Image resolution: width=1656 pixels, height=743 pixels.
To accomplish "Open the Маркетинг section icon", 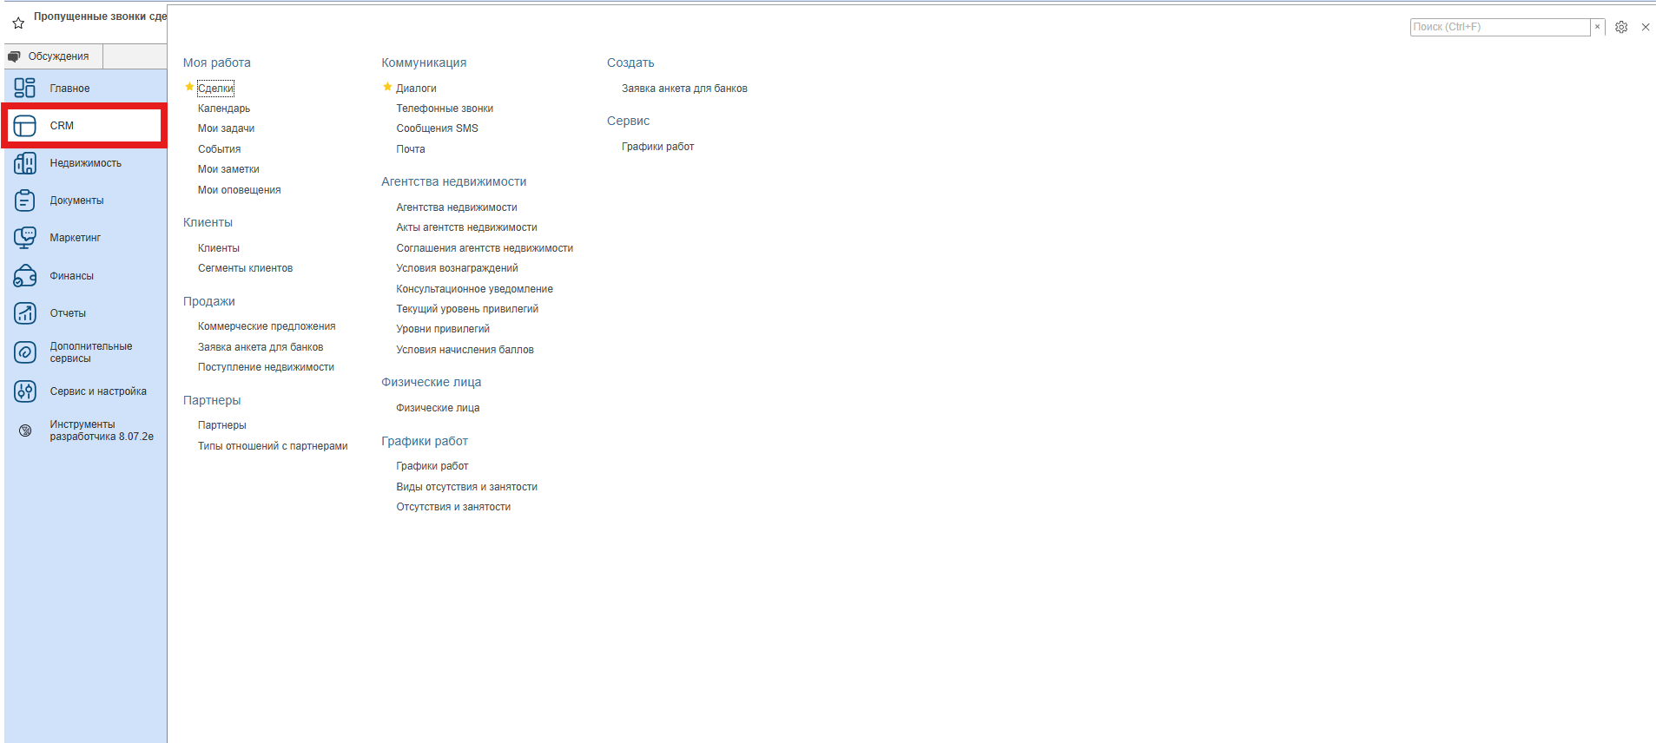I will (x=24, y=238).
